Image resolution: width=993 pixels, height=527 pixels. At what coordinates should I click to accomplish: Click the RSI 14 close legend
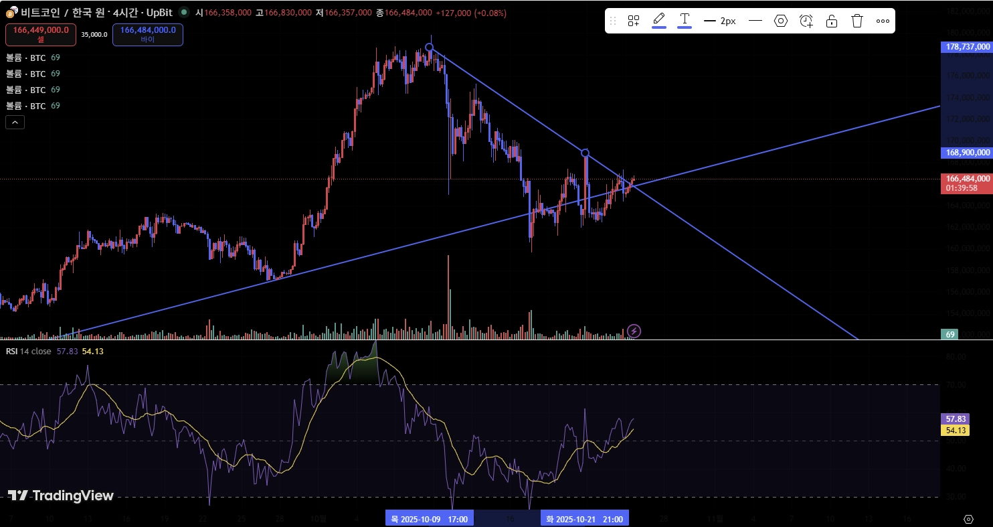[x=28, y=351]
